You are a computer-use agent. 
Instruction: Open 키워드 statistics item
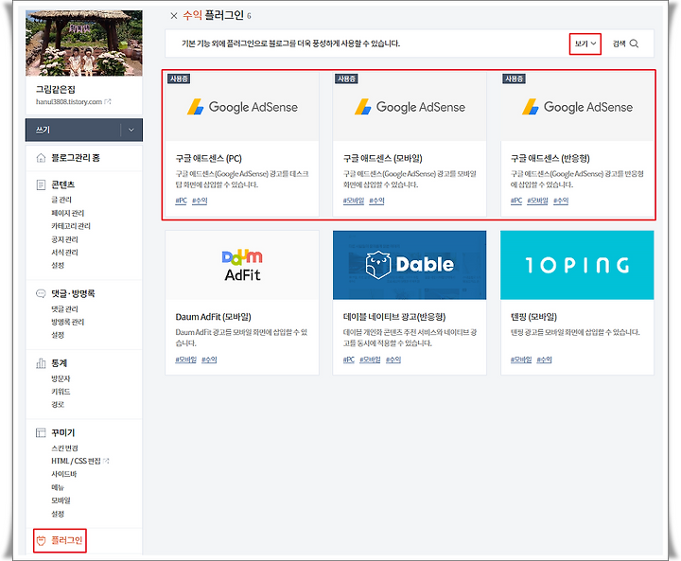pos(61,392)
